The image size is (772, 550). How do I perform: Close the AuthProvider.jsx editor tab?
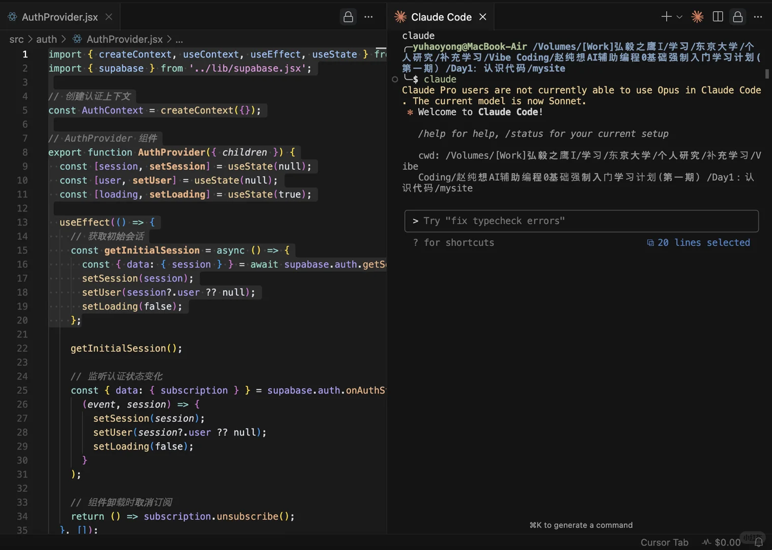click(x=109, y=17)
